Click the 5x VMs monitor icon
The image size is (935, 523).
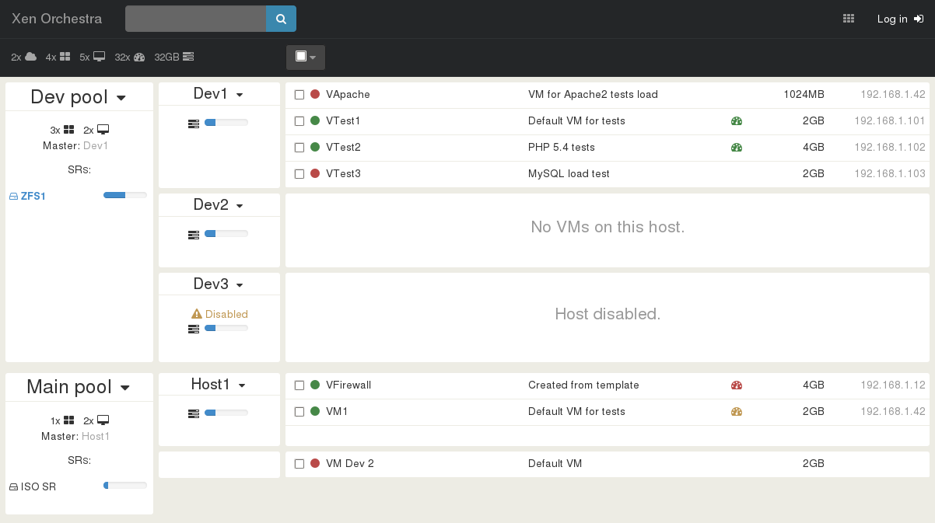pyautogui.click(x=99, y=57)
